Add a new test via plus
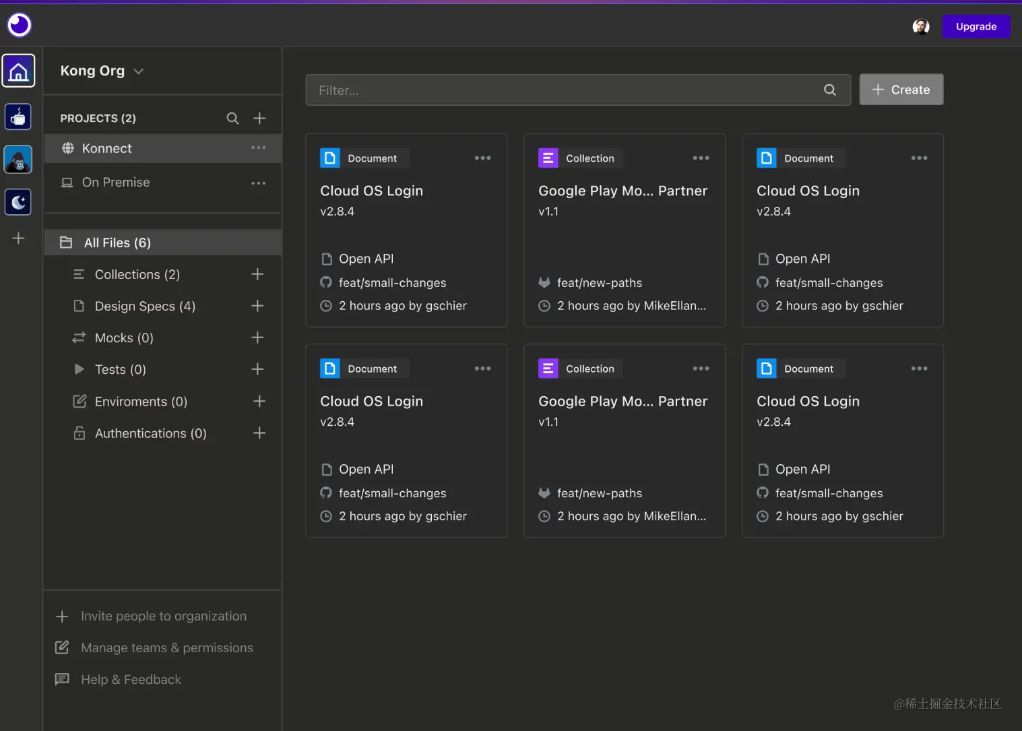 [x=257, y=369]
